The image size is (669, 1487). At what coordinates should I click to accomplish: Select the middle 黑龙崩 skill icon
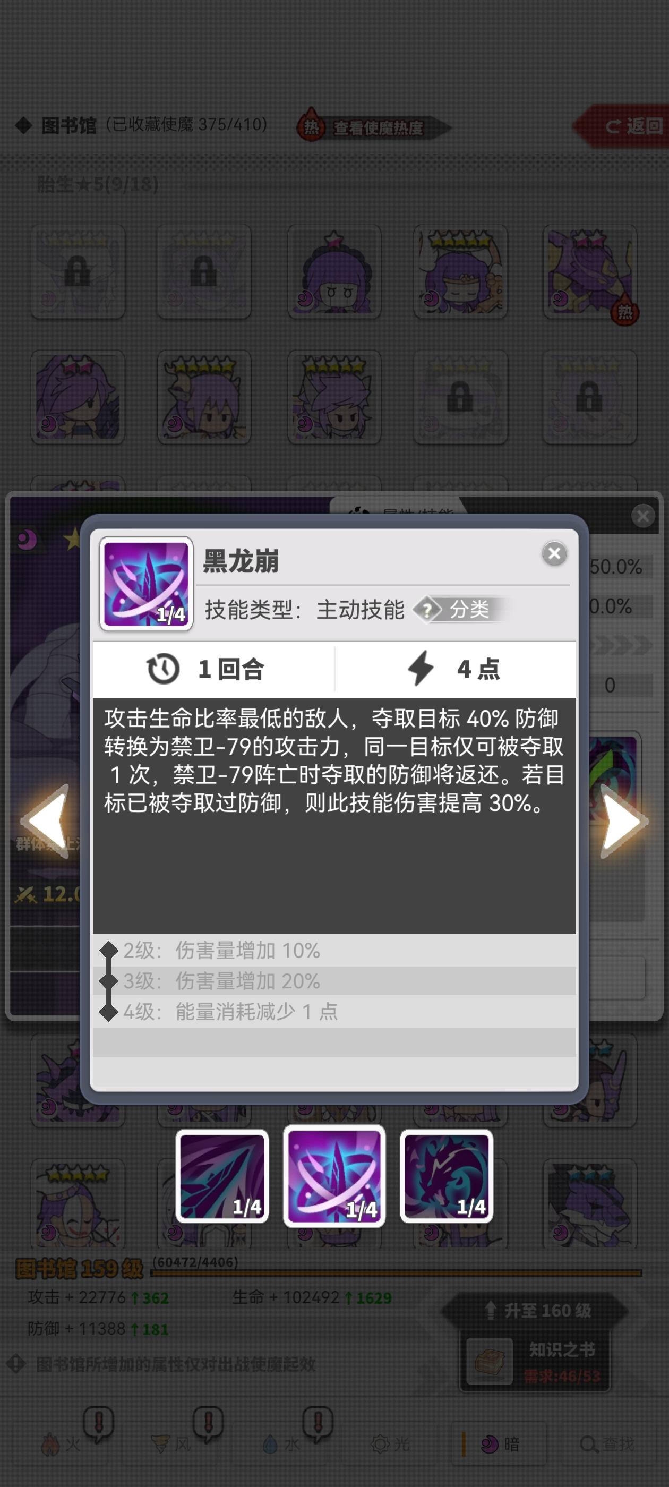[x=334, y=1176]
